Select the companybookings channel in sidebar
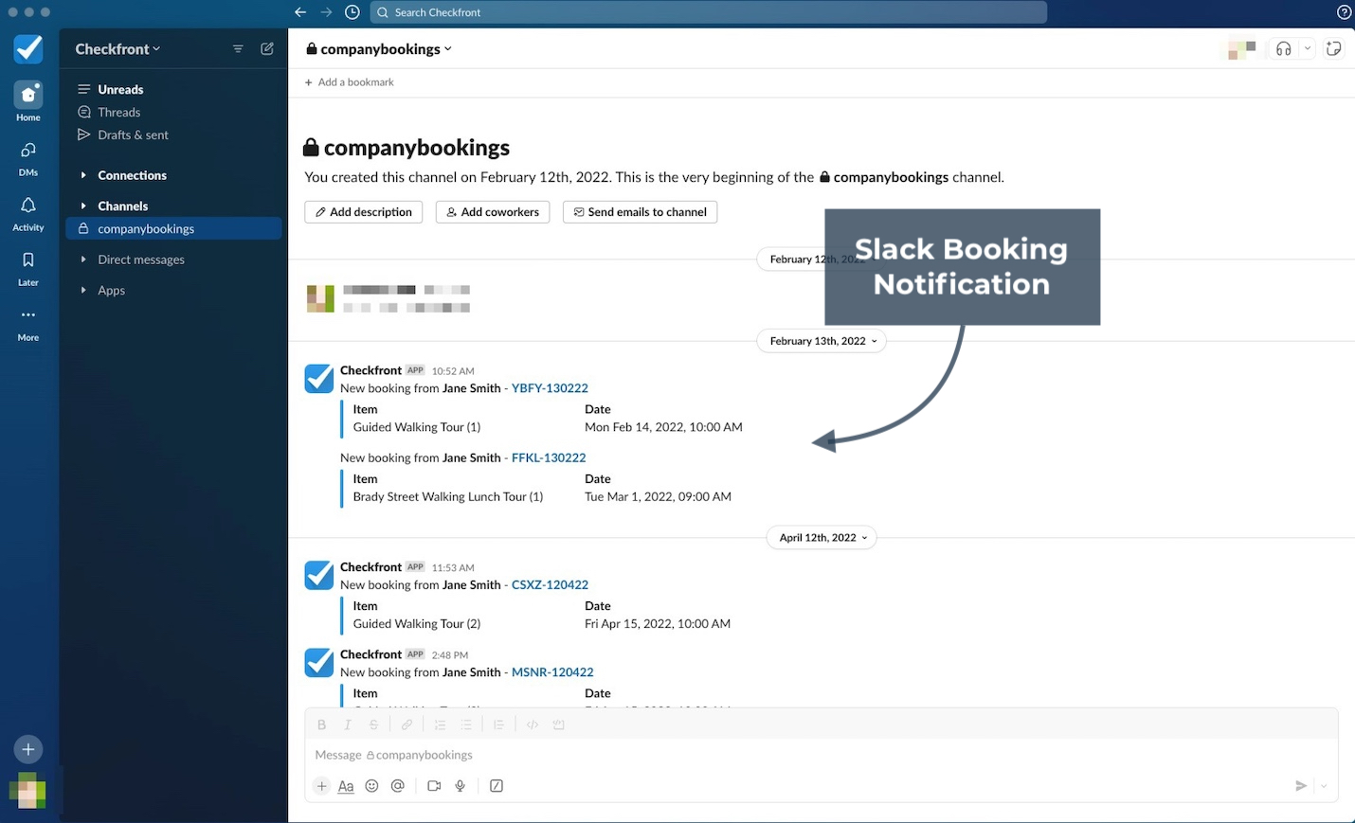This screenshot has width=1355, height=823. 173,228
